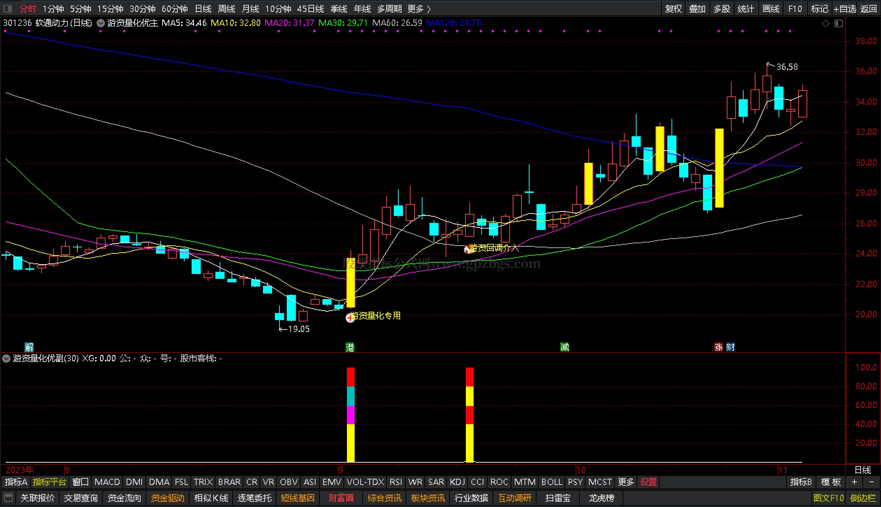881x507 pixels.
Task: Switch to 指标B tab
Action: (801, 482)
